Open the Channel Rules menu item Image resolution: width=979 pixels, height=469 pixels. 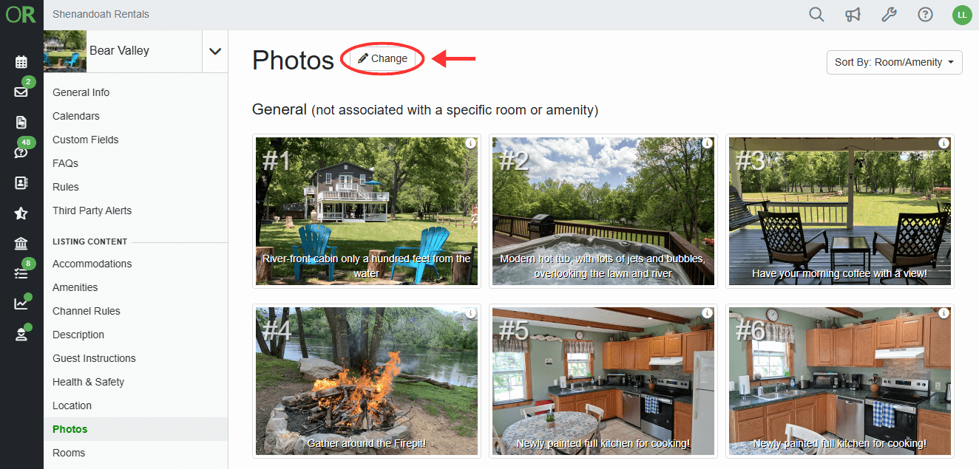[x=86, y=311]
